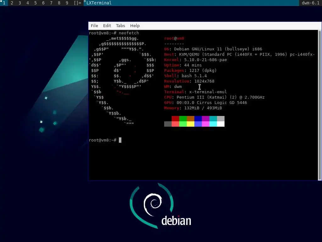Click the dark blue color block
The image size is (322, 242).
(198, 118)
